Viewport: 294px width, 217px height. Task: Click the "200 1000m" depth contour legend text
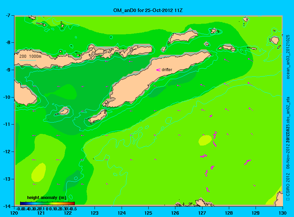(x=30, y=56)
